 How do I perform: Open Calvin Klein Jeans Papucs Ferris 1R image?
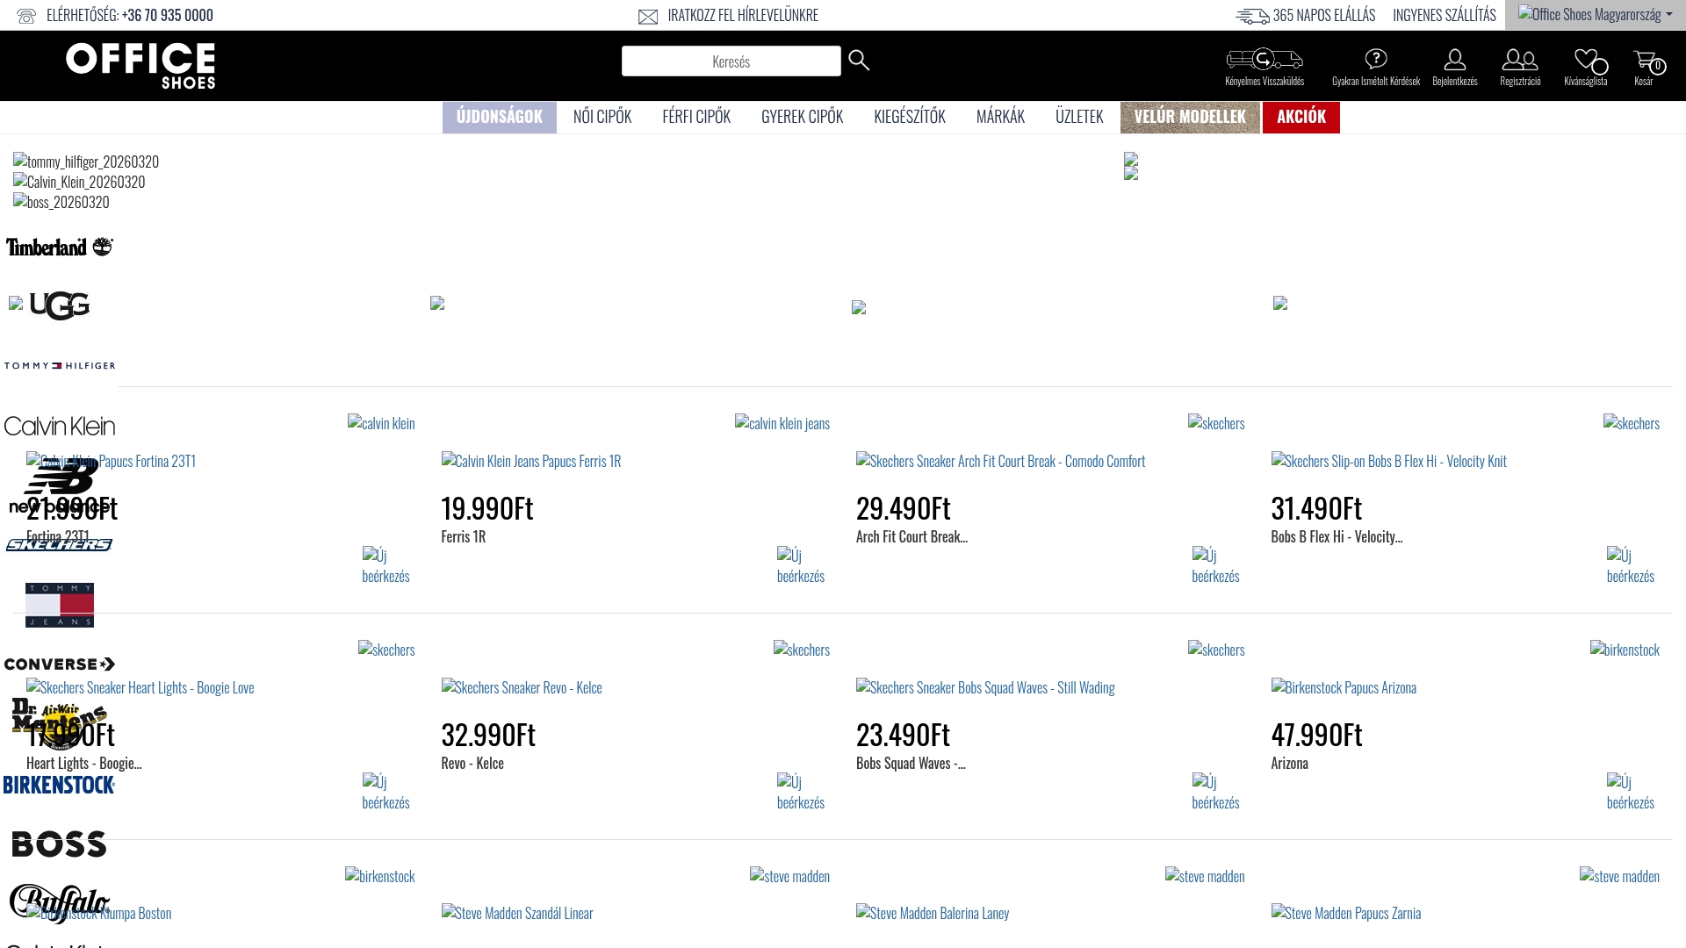pyautogui.click(x=531, y=461)
